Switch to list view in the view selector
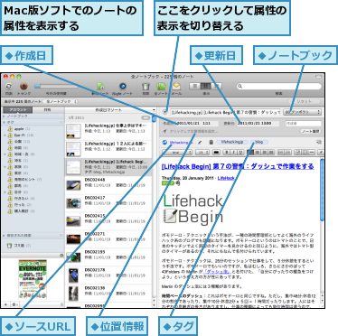The image size is (338, 336). [195, 87]
